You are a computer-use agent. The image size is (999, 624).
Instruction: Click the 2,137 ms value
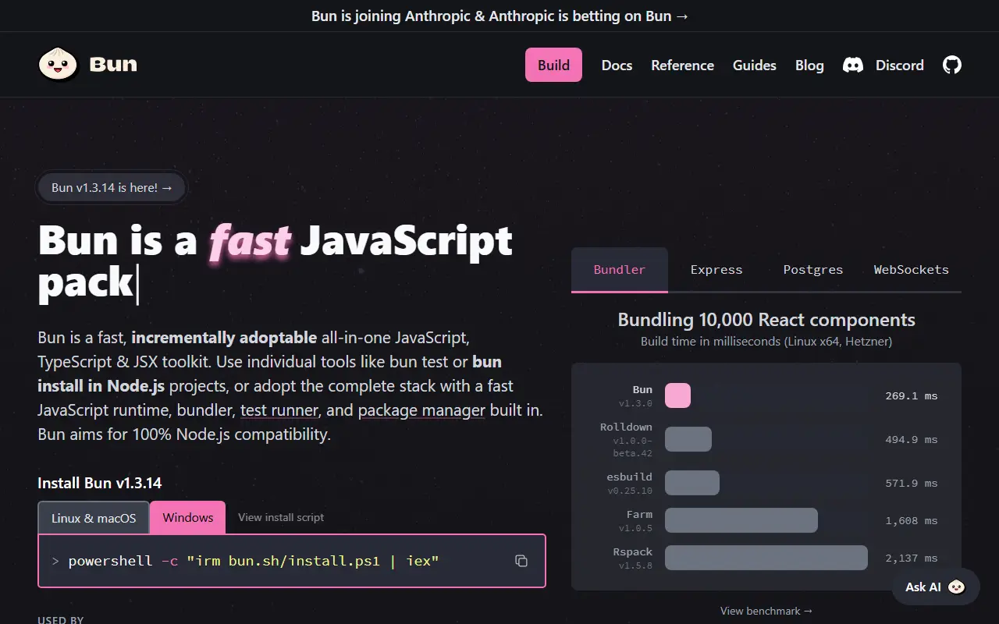(912, 558)
